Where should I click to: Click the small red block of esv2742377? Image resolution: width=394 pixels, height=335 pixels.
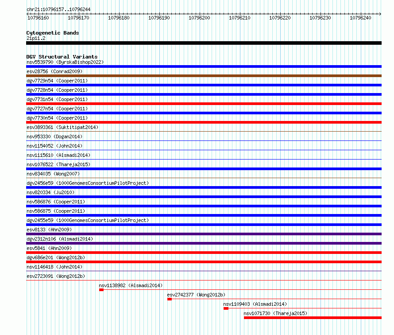click(x=170, y=299)
